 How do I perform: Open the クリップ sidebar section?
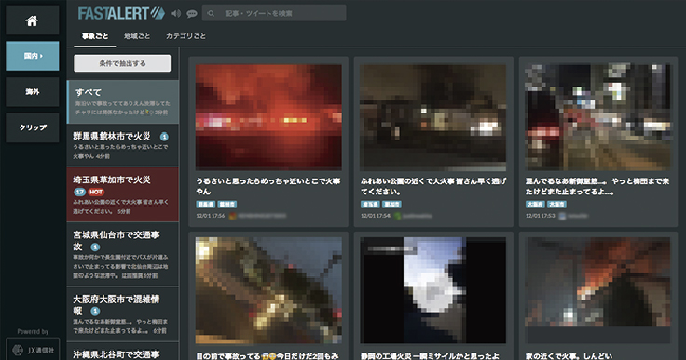(x=33, y=127)
